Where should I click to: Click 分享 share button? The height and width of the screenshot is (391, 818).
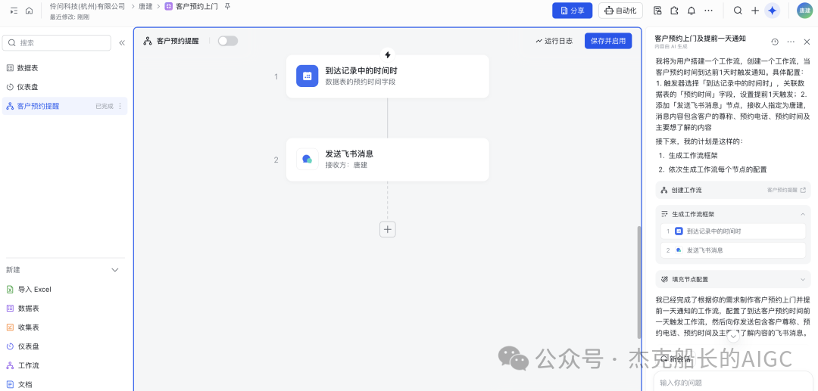[x=573, y=11]
